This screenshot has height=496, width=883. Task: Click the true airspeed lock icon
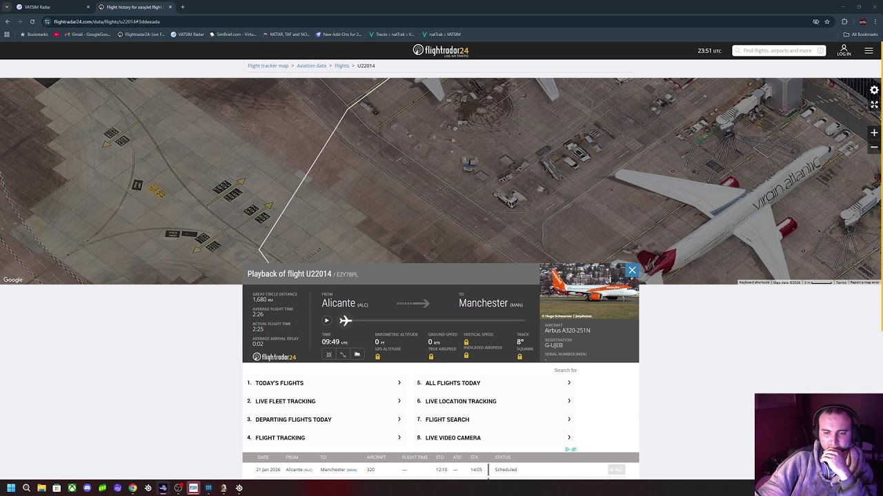click(x=431, y=357)
